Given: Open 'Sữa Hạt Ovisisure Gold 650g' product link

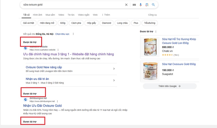Looking at the screenshot, I should [179, 64].
